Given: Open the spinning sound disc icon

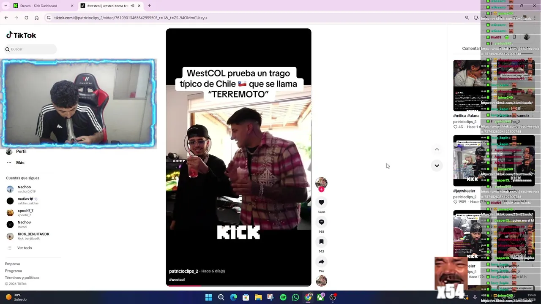Looking at the screenshot, I should point(321,281).
